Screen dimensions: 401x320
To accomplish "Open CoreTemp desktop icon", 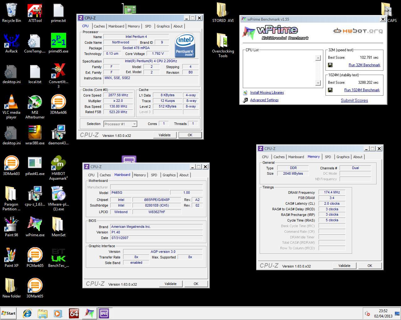I will coord(35,43).
